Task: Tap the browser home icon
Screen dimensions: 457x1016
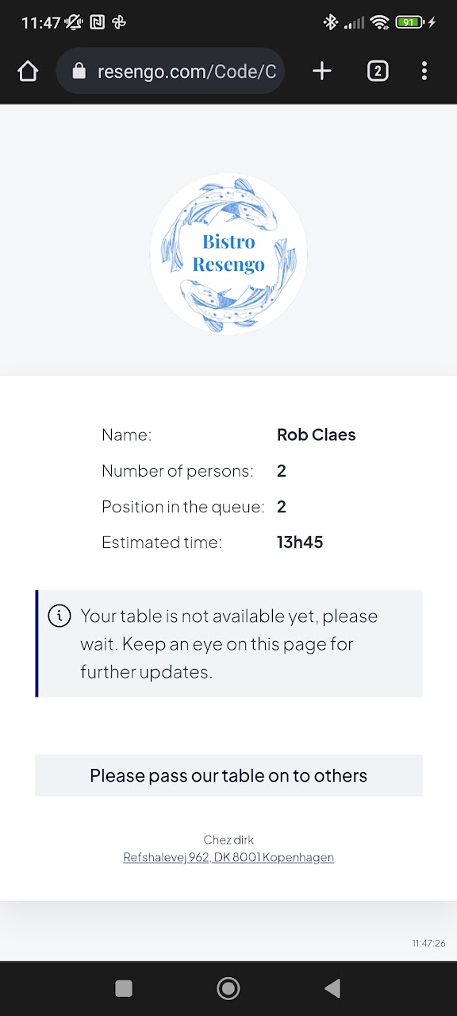Action: coord(28,71)
